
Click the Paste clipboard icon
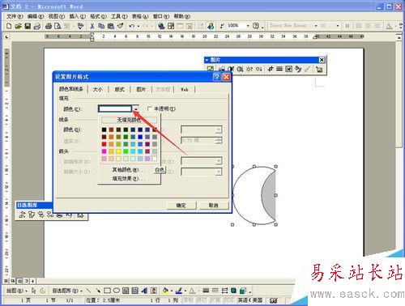coord(111,26)
